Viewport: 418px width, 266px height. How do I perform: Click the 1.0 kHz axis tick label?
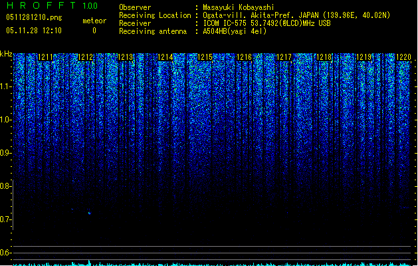[x=6, y=120]
